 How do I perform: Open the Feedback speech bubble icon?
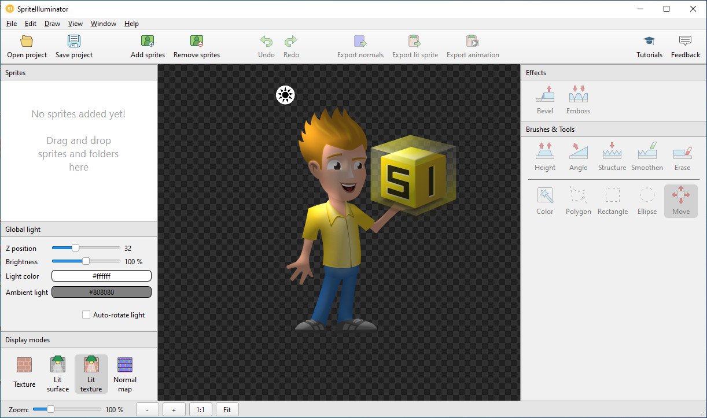click(686, 42)
